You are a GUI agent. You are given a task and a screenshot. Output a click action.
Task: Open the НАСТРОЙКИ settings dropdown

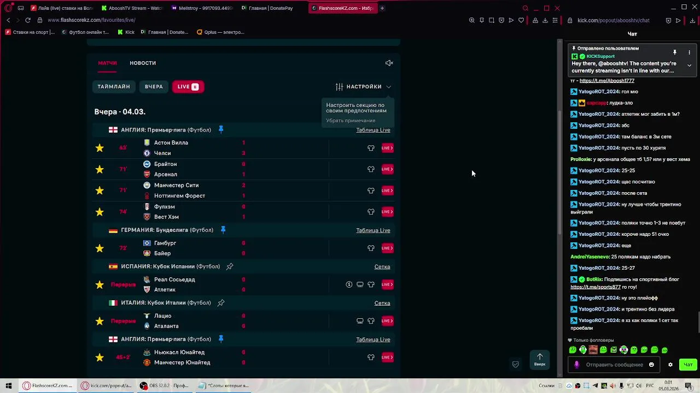tap(364, 86)
